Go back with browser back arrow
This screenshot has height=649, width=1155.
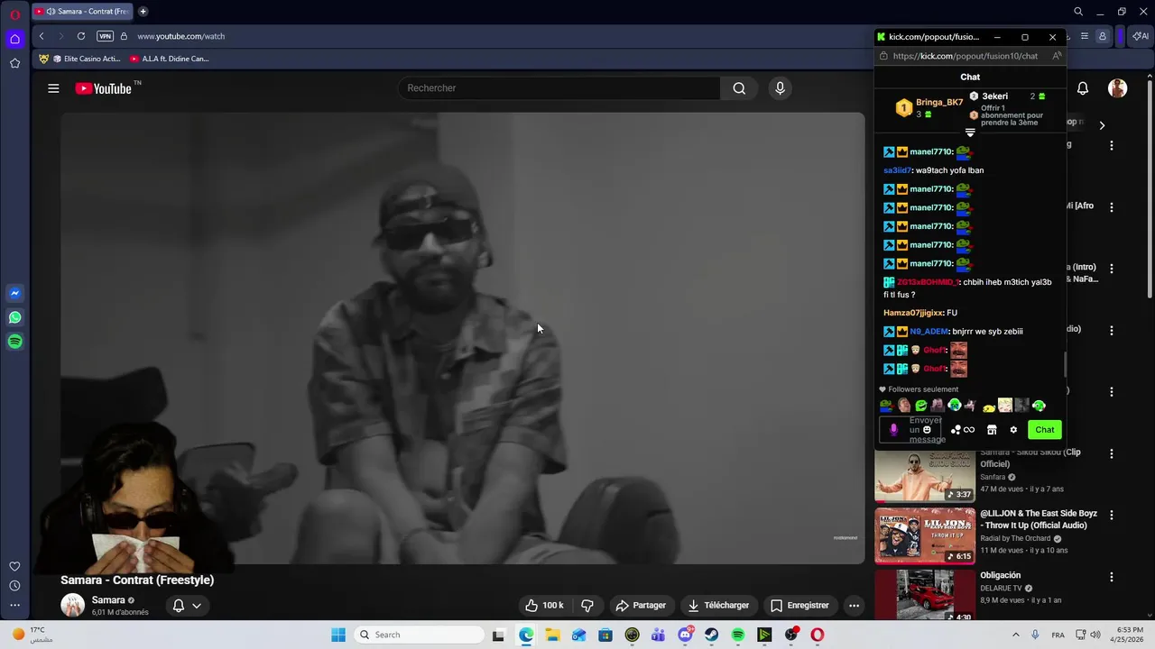tap(42, 36)
